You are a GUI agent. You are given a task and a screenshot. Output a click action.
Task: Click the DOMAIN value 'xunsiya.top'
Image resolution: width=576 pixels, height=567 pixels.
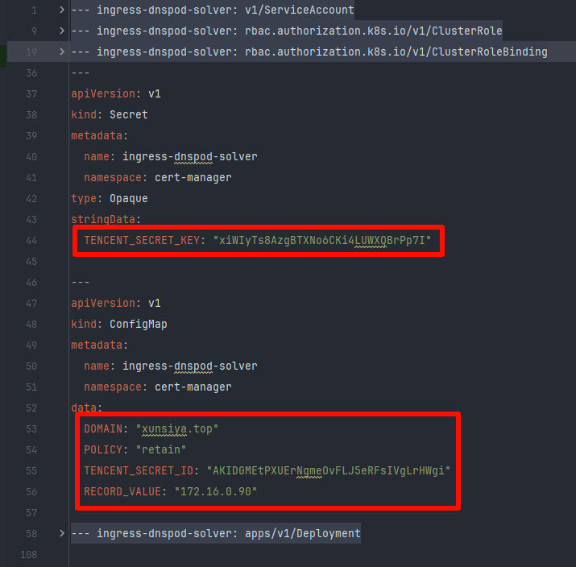pyautogui.click(x=177, y=429)
